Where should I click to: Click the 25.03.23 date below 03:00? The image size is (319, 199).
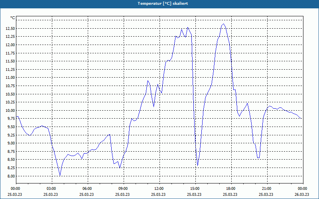click(x=51, y=194)
